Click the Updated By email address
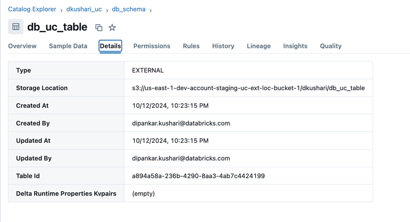The height and width of the screenshot is (222, 410). click(181, 158)
